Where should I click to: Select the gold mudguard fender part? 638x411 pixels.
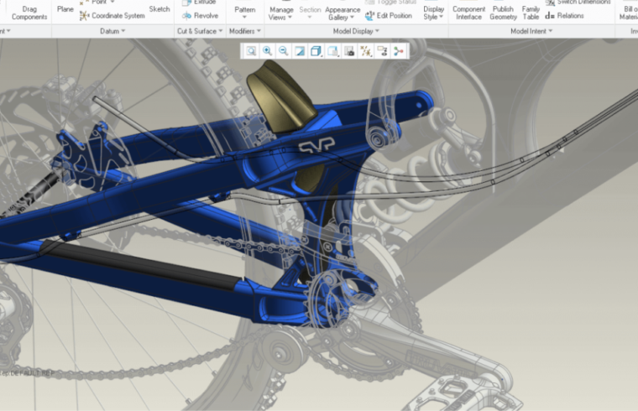pos(280,96)
